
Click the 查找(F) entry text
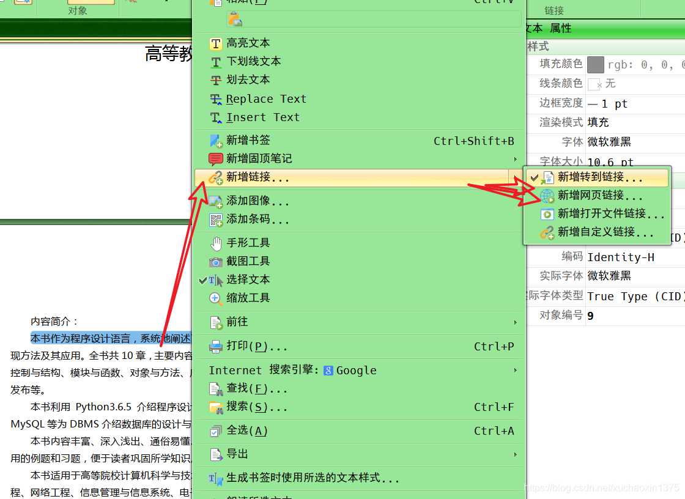tap(257, 389)
